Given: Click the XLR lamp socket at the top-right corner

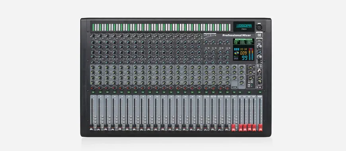Looking at the screenshot, I should (x=259, y=28).
